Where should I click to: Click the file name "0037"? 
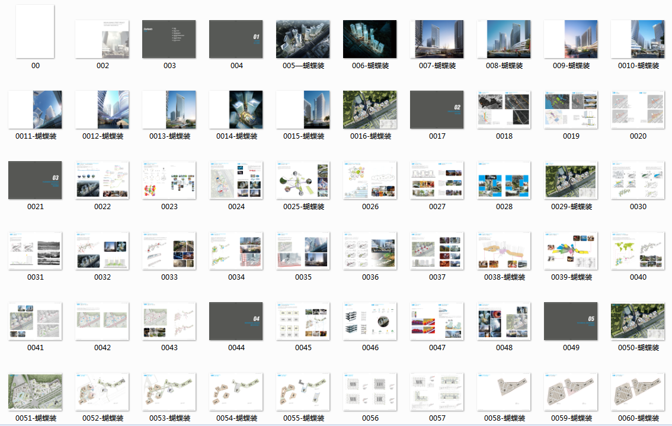pos(437,277)
